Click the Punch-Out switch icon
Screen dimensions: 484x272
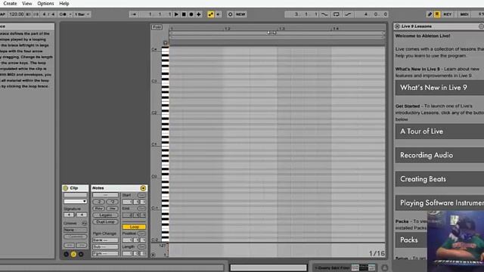[x=348, y=14]
